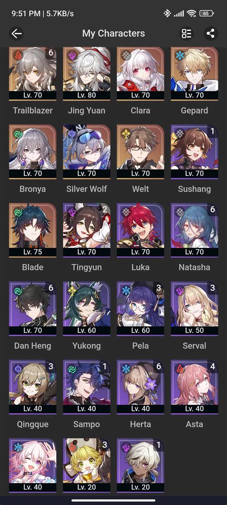Open Jing Yuan character card
Screen dimensions: 227x505
tap(87, 73)
